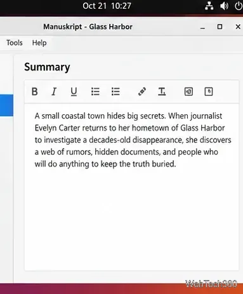Click the window title 'Manuskript - Glass Harbor'
The height and width of the screenshot is (294, 243).
88,27
